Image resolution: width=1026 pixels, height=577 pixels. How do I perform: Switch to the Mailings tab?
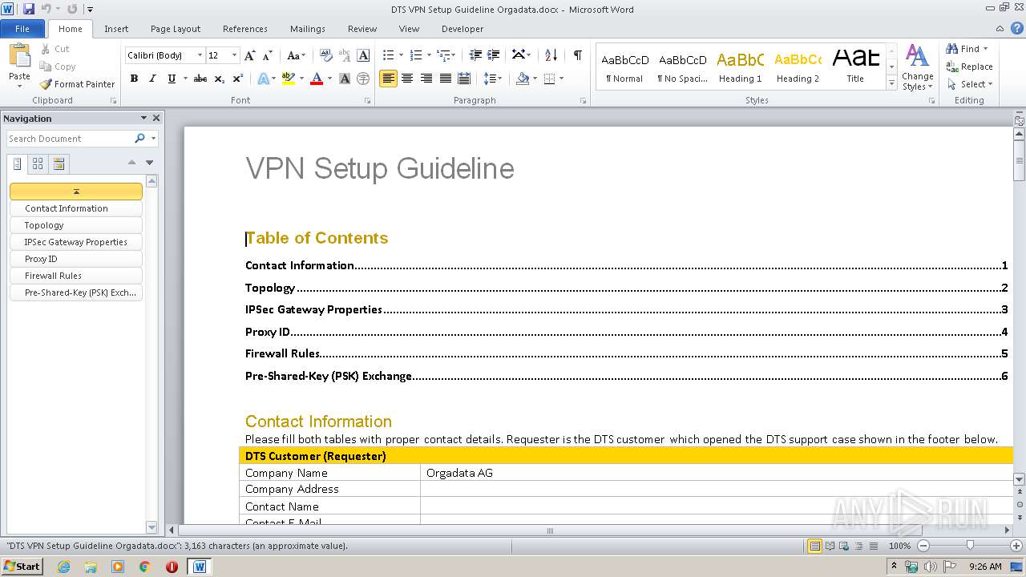(x=308, y=29)
